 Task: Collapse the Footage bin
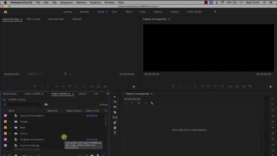[x=10, y=122]
